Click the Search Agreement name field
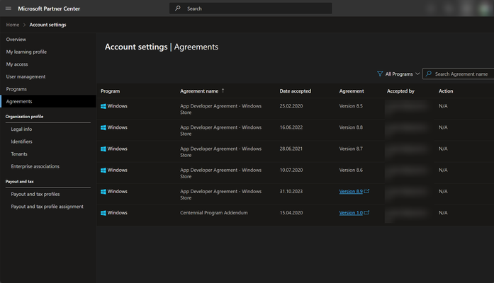 459,74
